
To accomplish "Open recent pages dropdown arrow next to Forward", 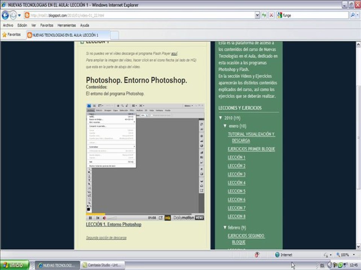I will click(19, 15).
